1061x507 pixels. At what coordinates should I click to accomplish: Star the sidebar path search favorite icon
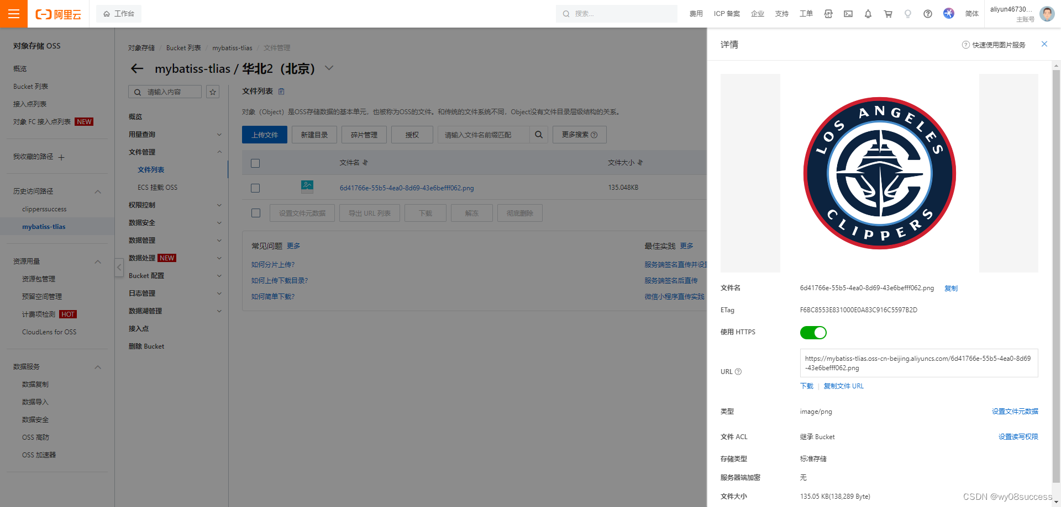tap(213, 92)
